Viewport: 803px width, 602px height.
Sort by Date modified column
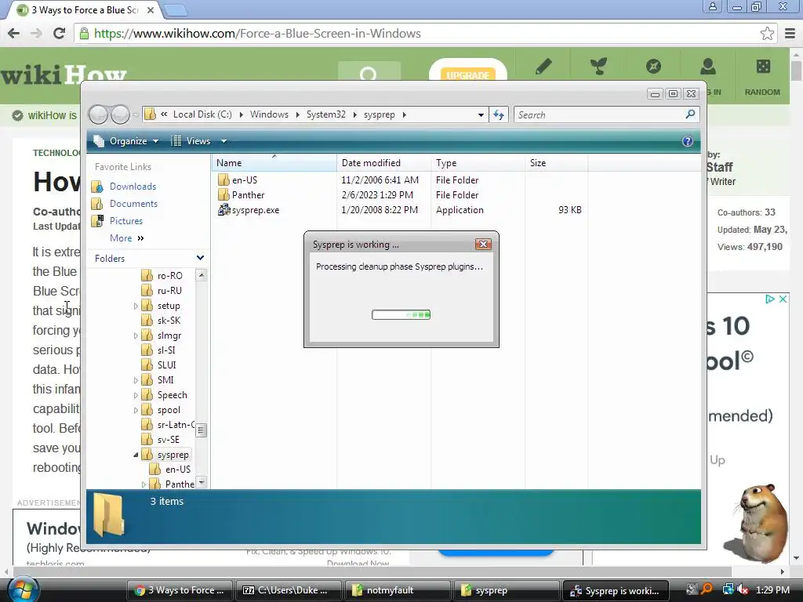coord(383,163)
